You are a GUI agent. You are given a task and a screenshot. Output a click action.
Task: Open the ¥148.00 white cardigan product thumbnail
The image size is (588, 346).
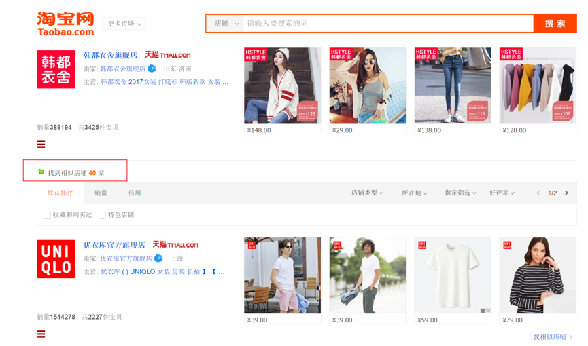[282, 85]
